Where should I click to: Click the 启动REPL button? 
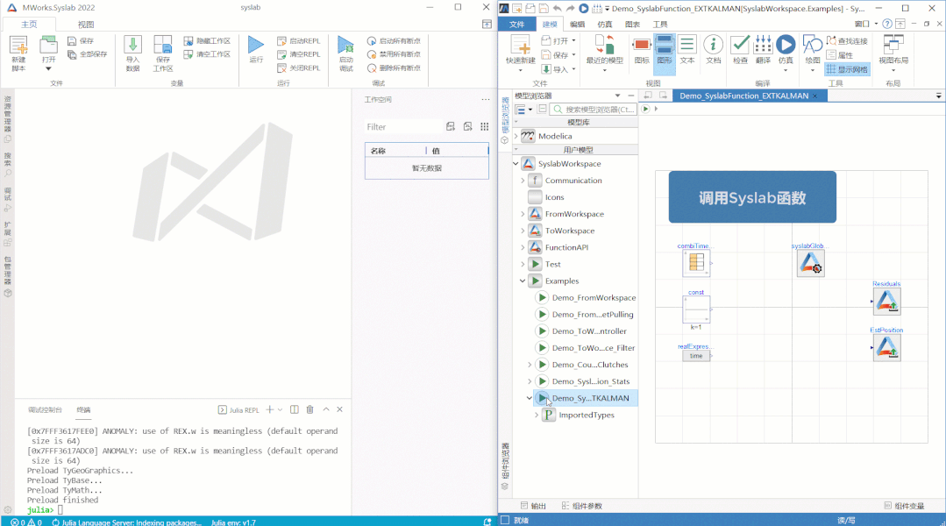[x=299, y=41]
